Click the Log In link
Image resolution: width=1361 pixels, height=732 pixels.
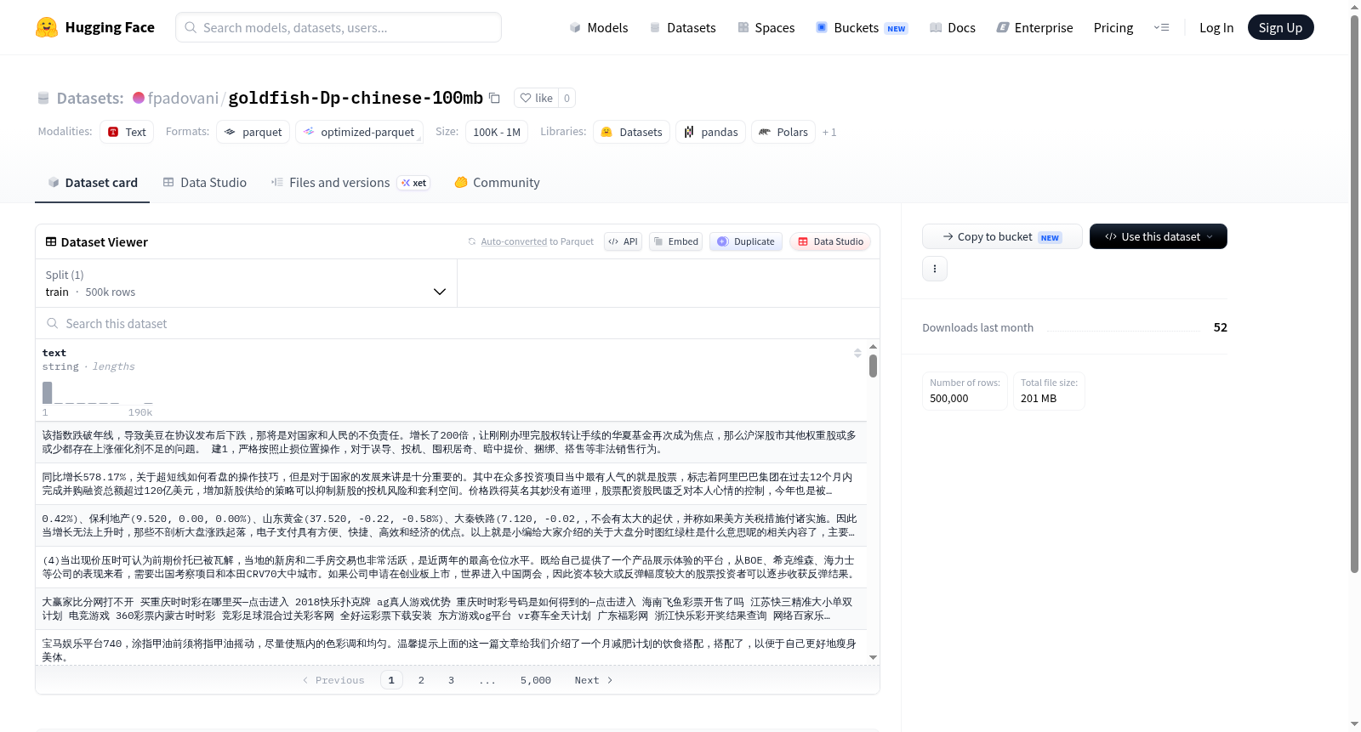coord(1216,27)
